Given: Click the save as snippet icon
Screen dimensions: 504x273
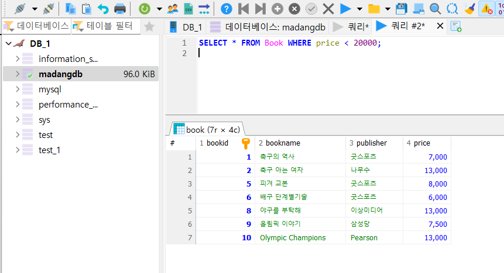Looking at the screenshot, I should (x=418, y=9).
